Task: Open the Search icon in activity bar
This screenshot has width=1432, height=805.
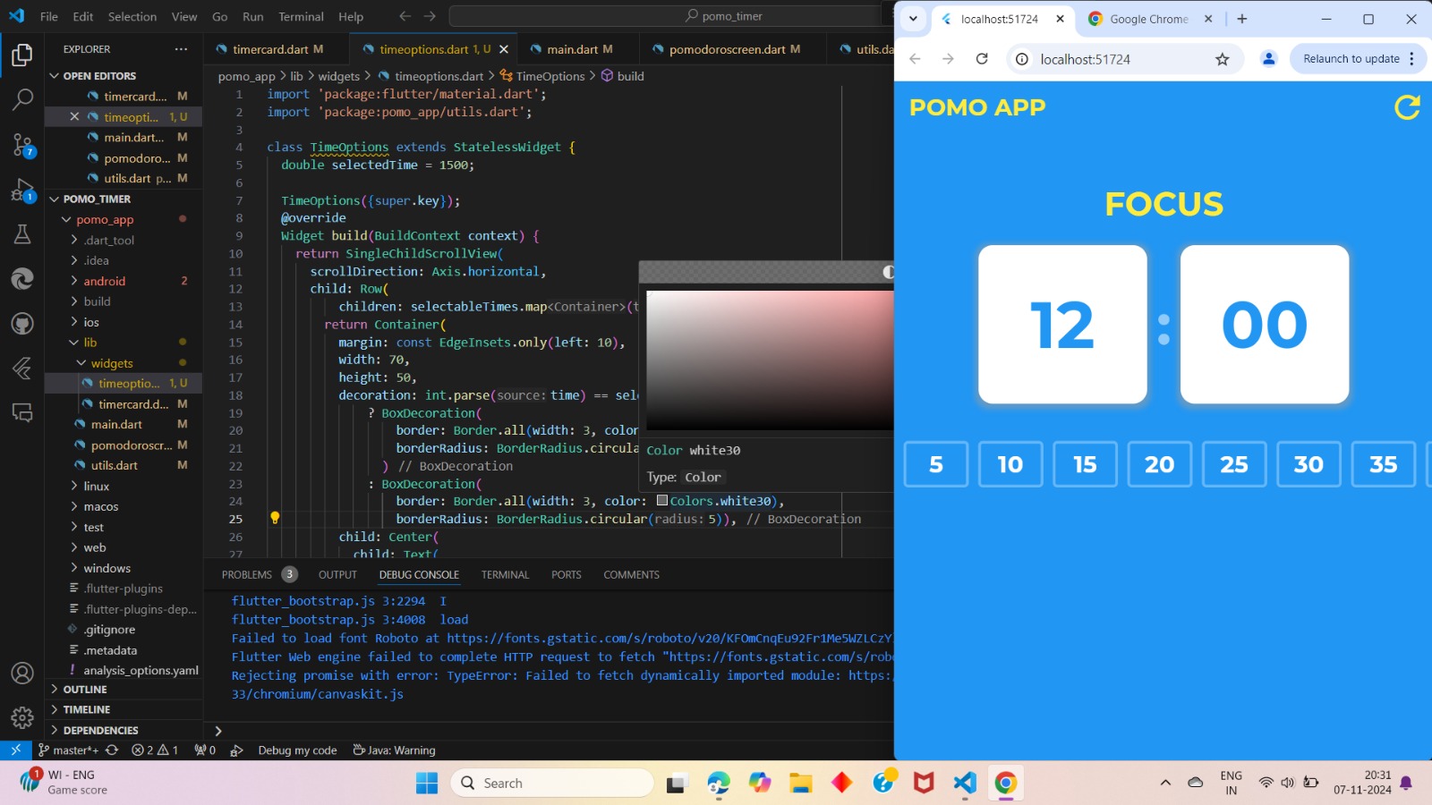Action: 22,99
